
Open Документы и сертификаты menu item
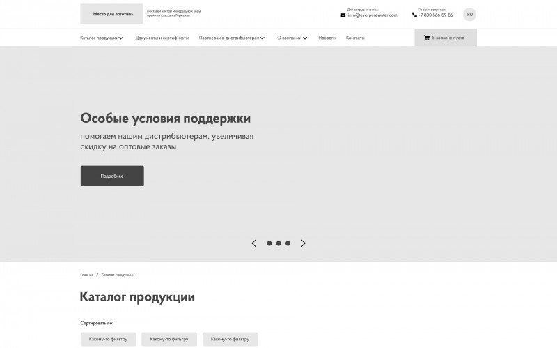click(x=162, y=38)
